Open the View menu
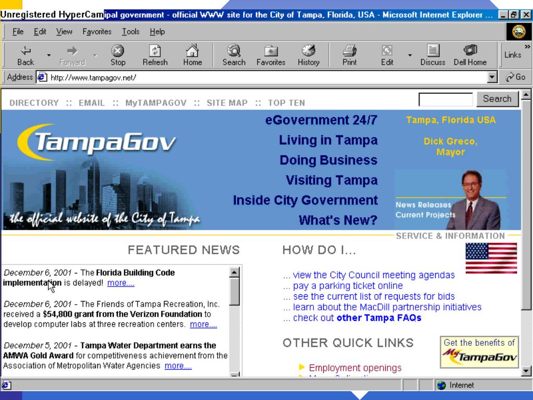 click(64, 32)
